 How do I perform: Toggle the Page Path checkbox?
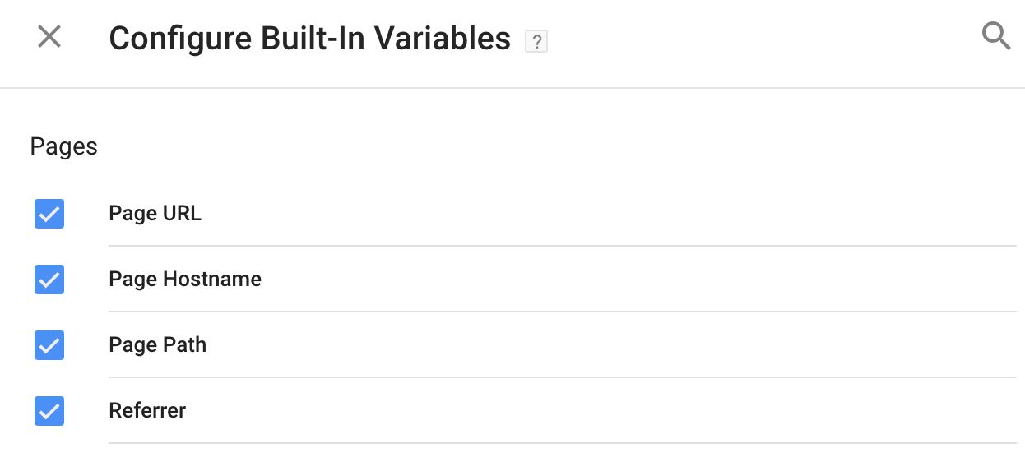[49, 345]
